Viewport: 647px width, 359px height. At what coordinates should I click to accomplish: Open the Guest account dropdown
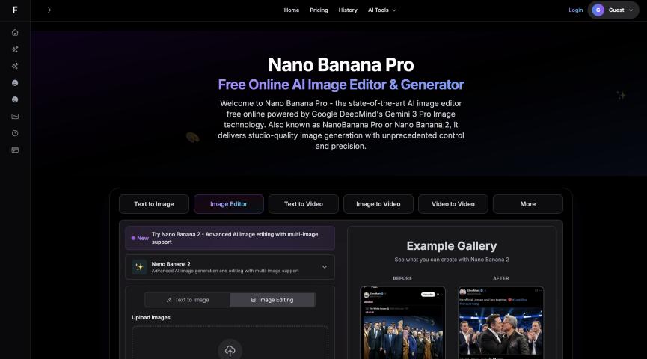pyautogui.click(x=613, y=10)
